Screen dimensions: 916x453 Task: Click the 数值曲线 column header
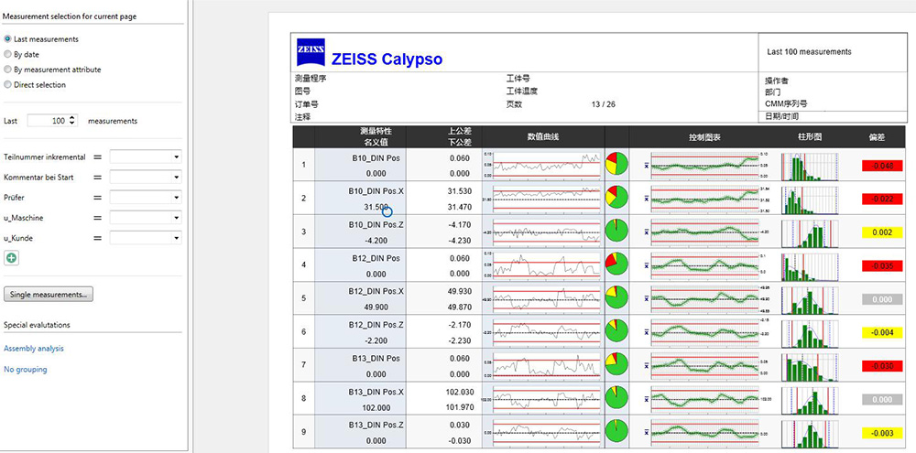542,136
